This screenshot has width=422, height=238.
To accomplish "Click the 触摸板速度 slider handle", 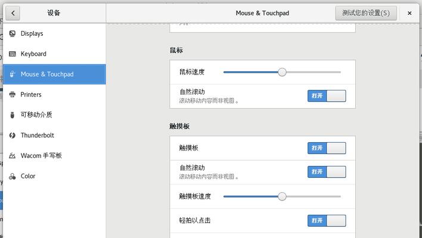I will point(282,196).
